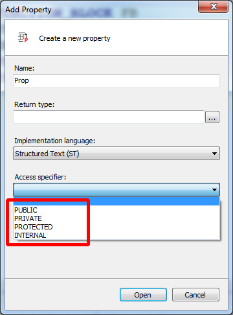Close the Add Property dialog
Screen dimensions: 233x315
click(213, 6)
